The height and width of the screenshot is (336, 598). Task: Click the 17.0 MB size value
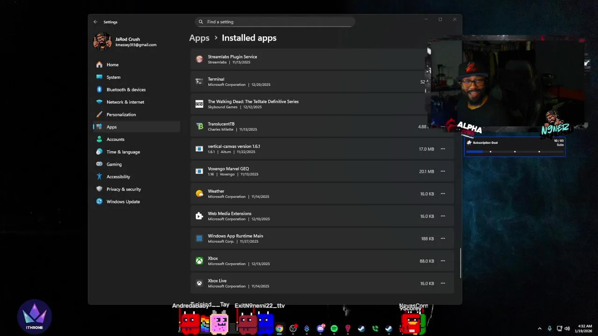tap(426, 149)
